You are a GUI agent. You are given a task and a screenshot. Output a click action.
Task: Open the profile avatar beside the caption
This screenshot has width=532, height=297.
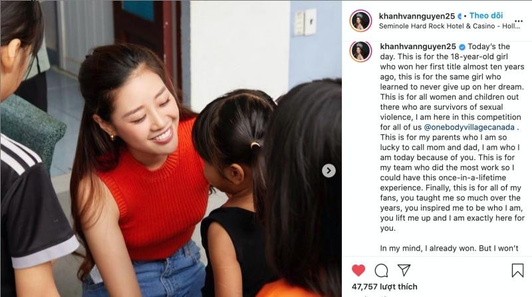pyautogui.click(x=360, y=51)
